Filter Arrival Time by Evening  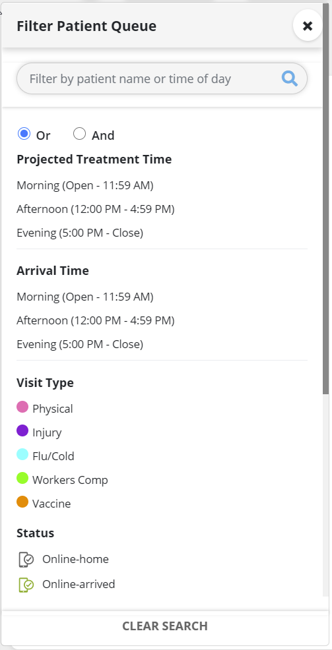(80, 344)
